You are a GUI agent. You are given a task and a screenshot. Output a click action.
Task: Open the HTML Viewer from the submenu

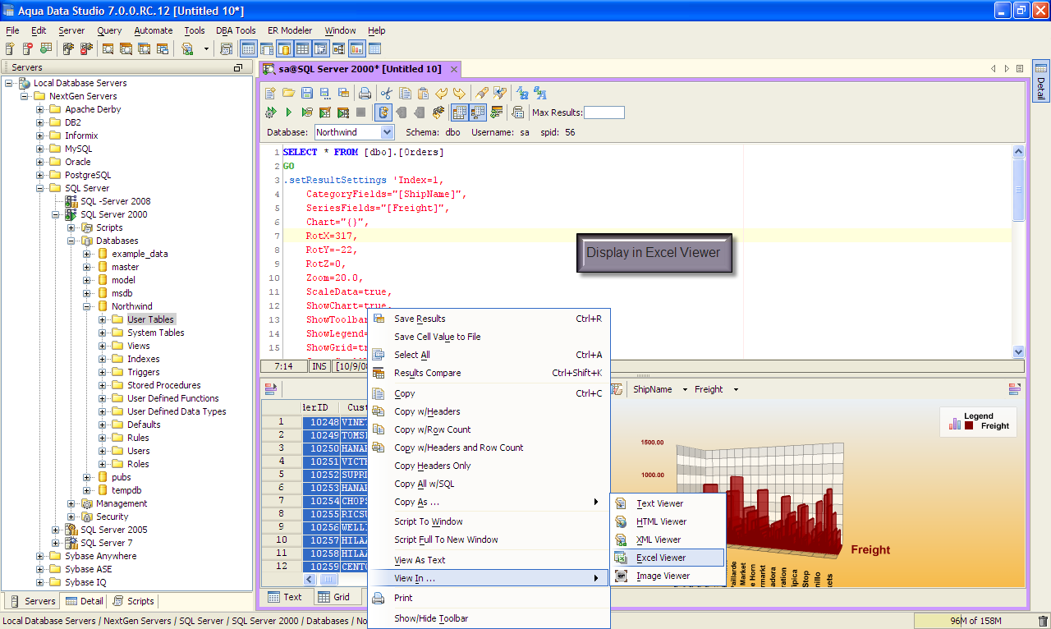(x=661, y=521)
